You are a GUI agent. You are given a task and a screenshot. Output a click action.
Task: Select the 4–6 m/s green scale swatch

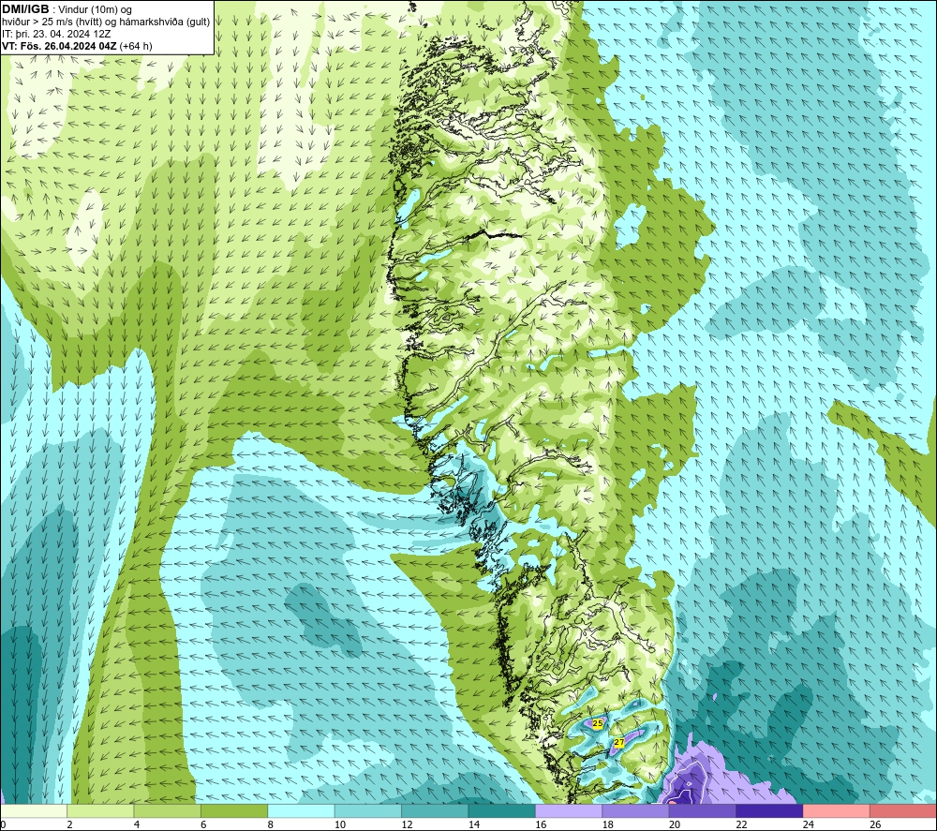(x=168, y=811)
